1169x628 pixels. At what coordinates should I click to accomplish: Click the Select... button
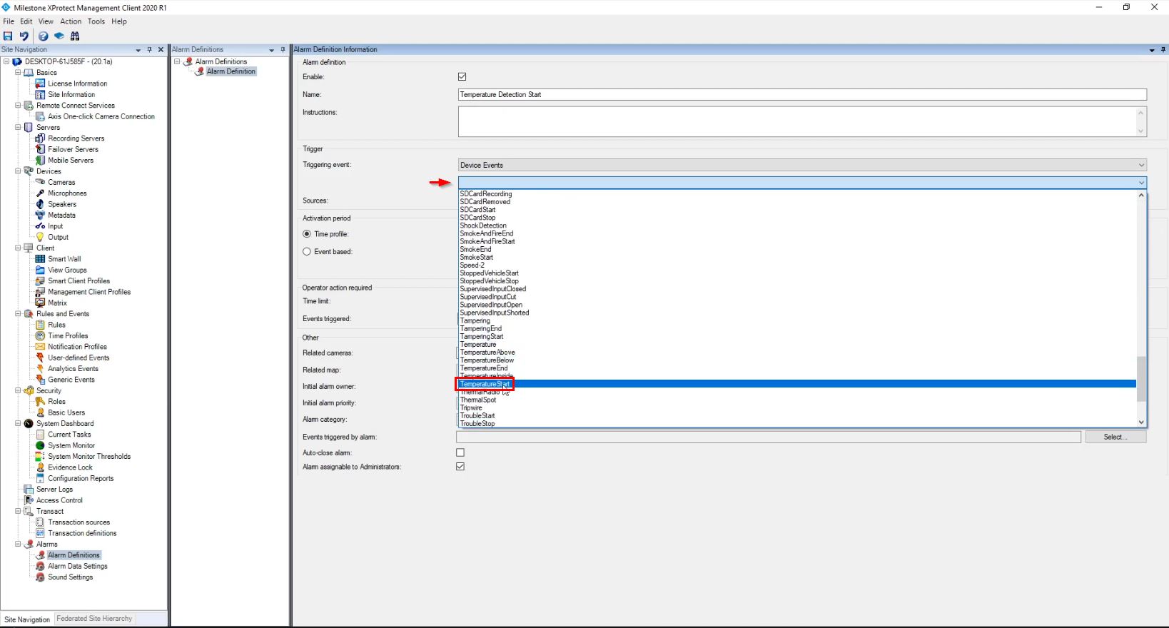point(1115,437)
